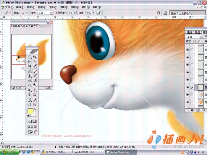Switch to Standard edit mode
Screen dimensions: 207x155
tap(30, 121)
